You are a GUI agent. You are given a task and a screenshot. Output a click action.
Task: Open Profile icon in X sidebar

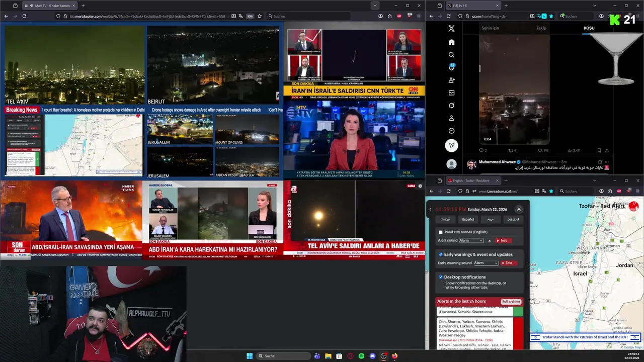tap(451, 118)
